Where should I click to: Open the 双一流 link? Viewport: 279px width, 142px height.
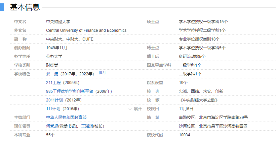click(53, 74)
